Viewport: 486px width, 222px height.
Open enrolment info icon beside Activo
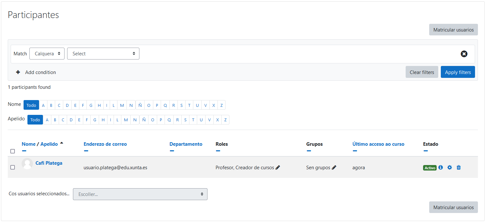(440, 168)
